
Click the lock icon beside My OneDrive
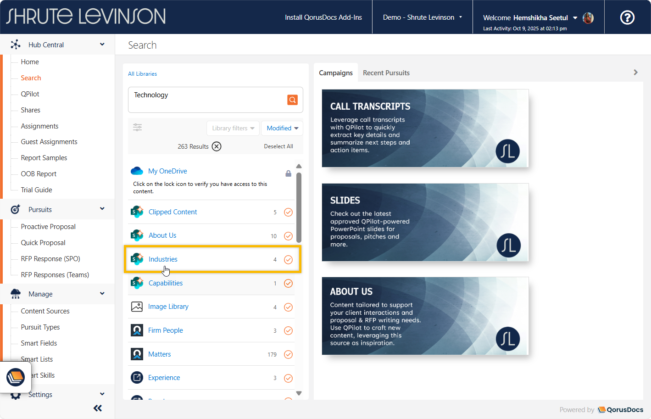[x=288, y=173]
